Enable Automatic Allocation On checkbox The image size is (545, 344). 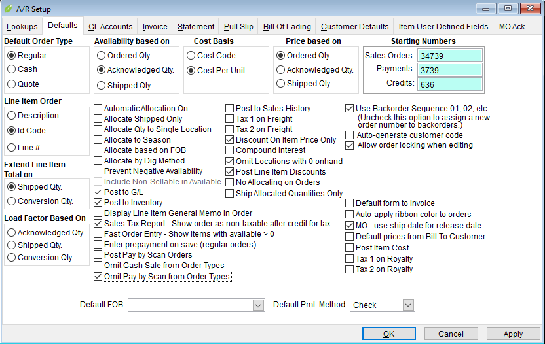coord(98,109)
